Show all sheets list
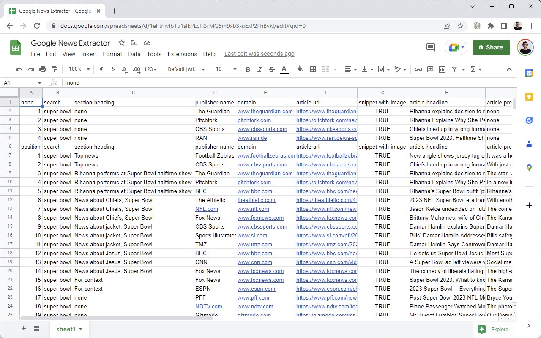Viewport: 541px width, 338px height. [x=37, y=329]
